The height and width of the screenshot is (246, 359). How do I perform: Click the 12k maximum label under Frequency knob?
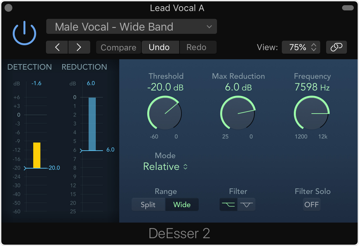[323, 137]
